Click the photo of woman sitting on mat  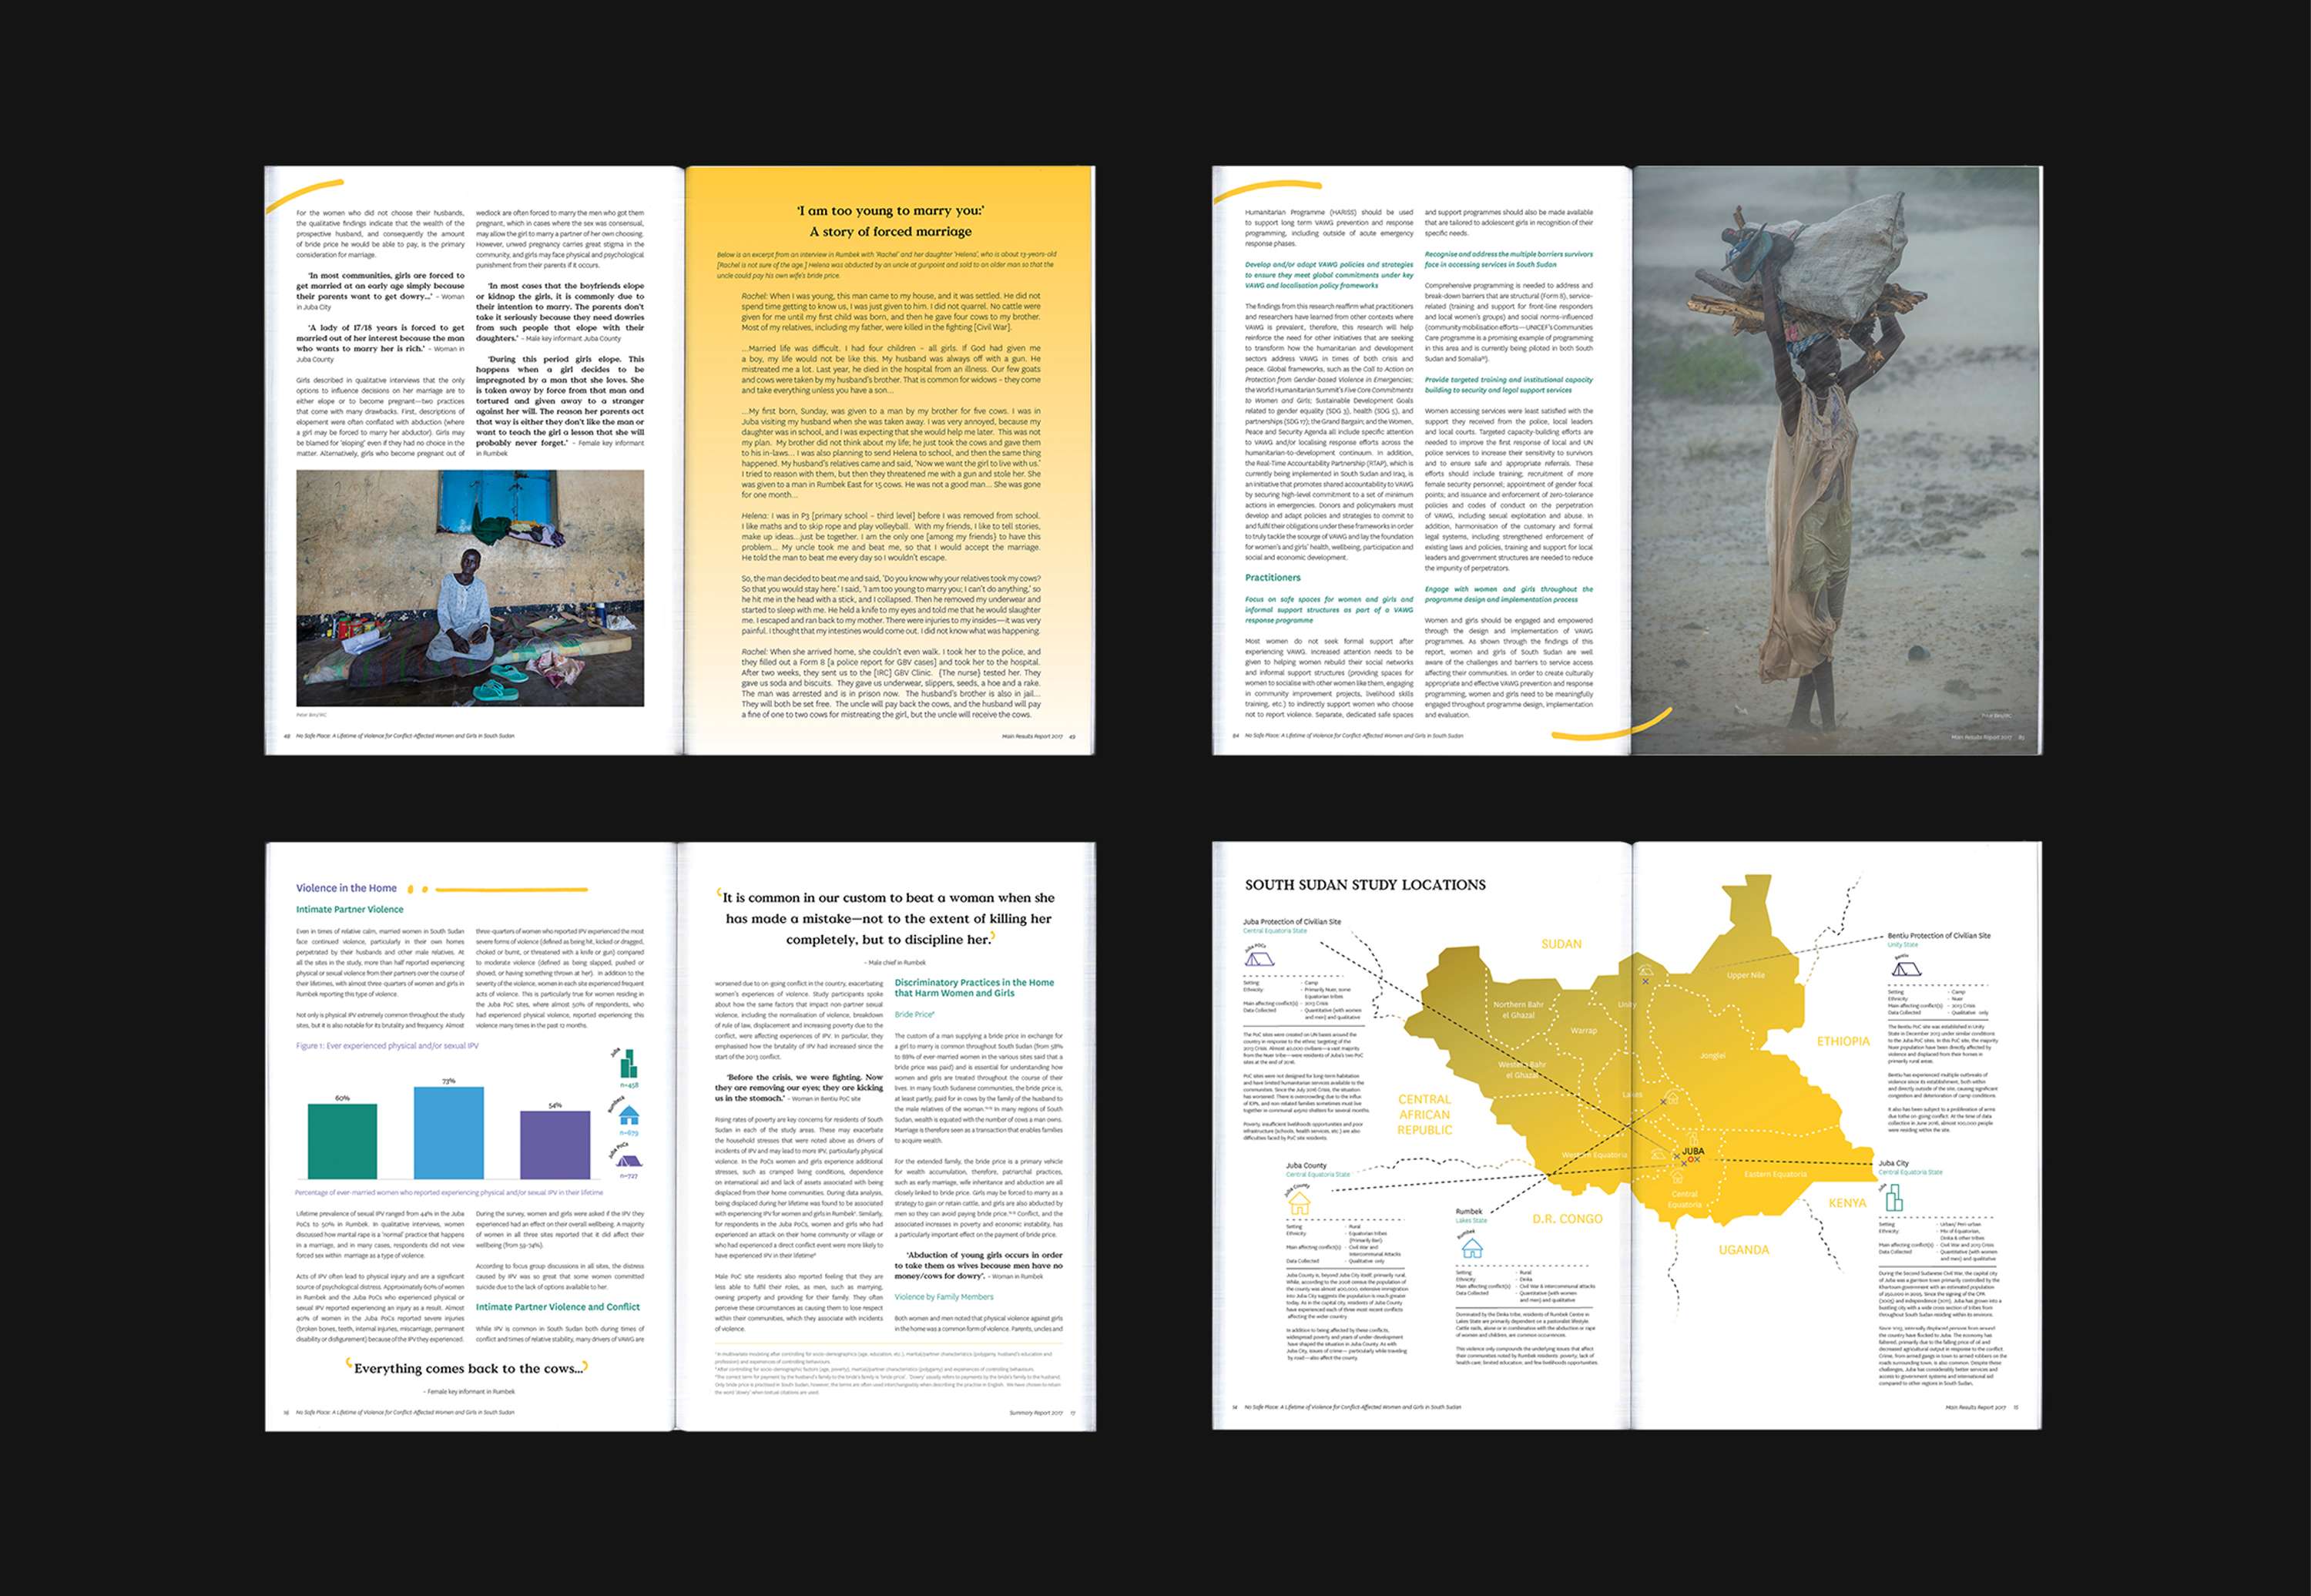pos(470,588)
